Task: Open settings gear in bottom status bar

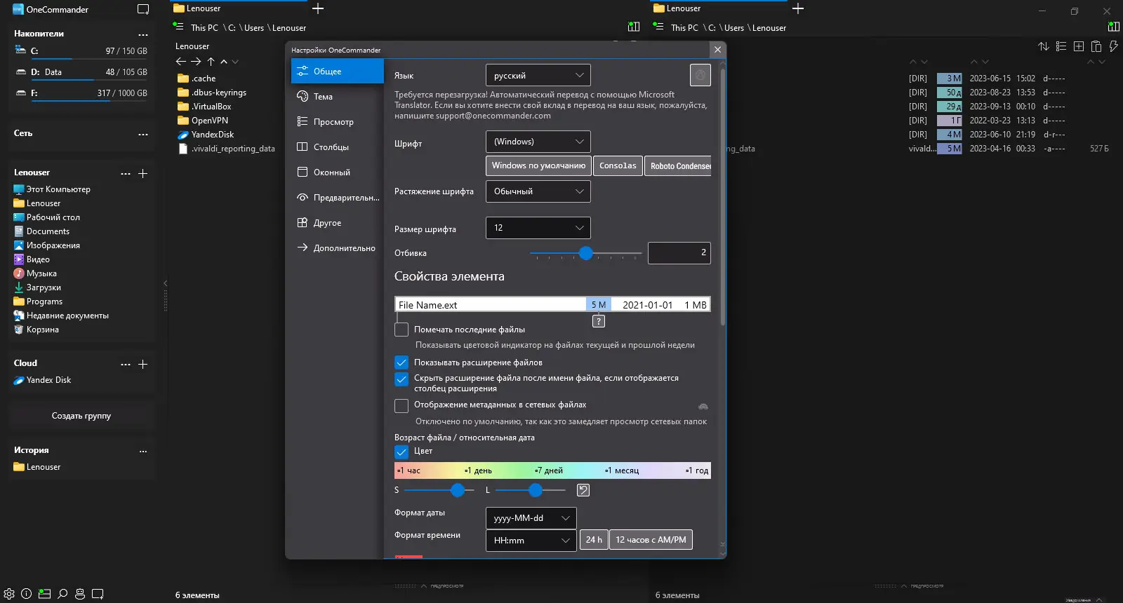Action: point(9,594)
